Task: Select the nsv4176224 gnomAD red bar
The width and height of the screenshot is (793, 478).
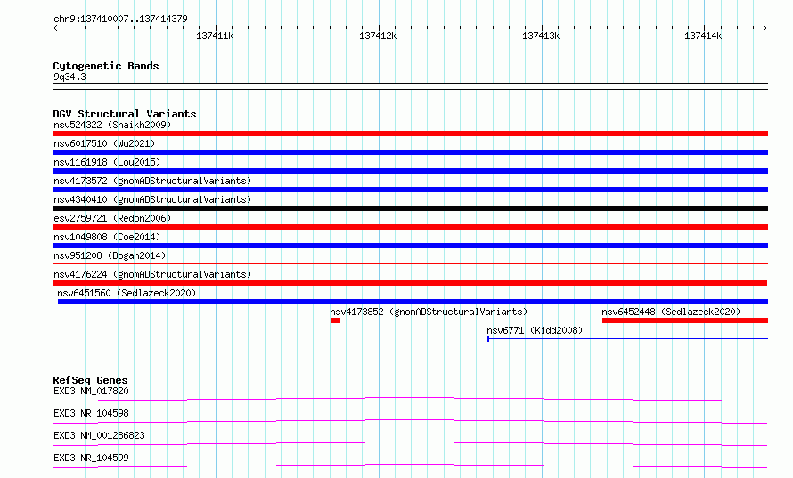Action: point(410,283)
